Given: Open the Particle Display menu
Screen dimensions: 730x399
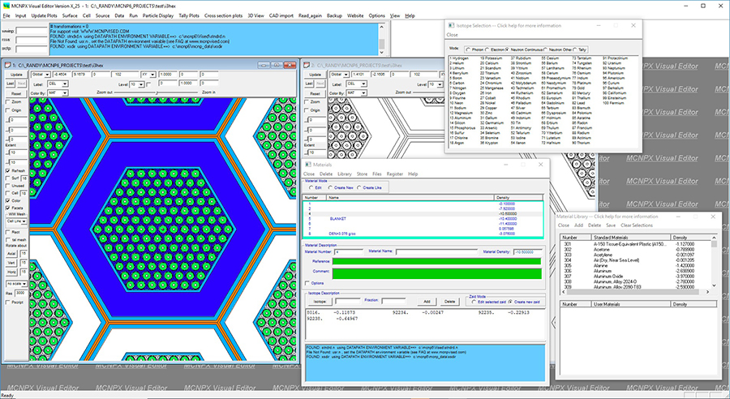Looking at the screenshot, I should (x=158, y=15).
